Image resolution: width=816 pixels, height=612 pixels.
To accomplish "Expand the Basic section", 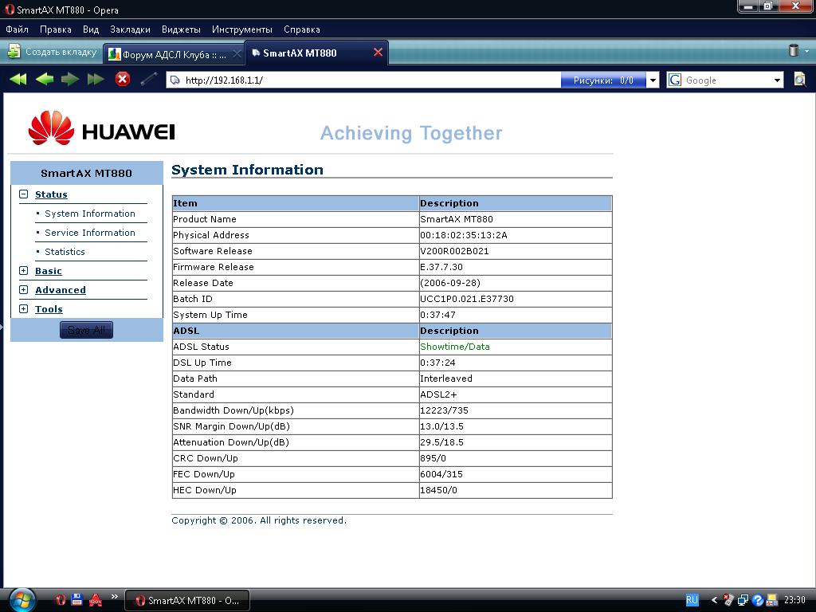I will pos(23,271).
